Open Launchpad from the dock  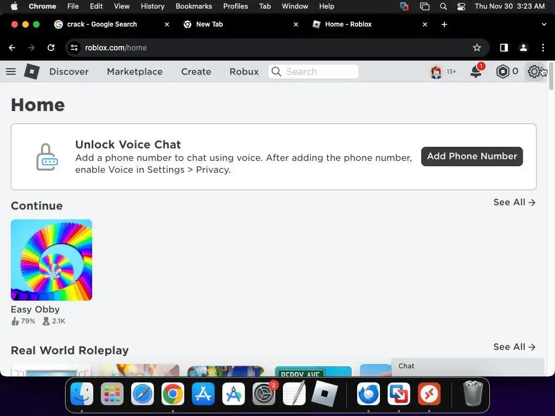click(x=112, y=394)
